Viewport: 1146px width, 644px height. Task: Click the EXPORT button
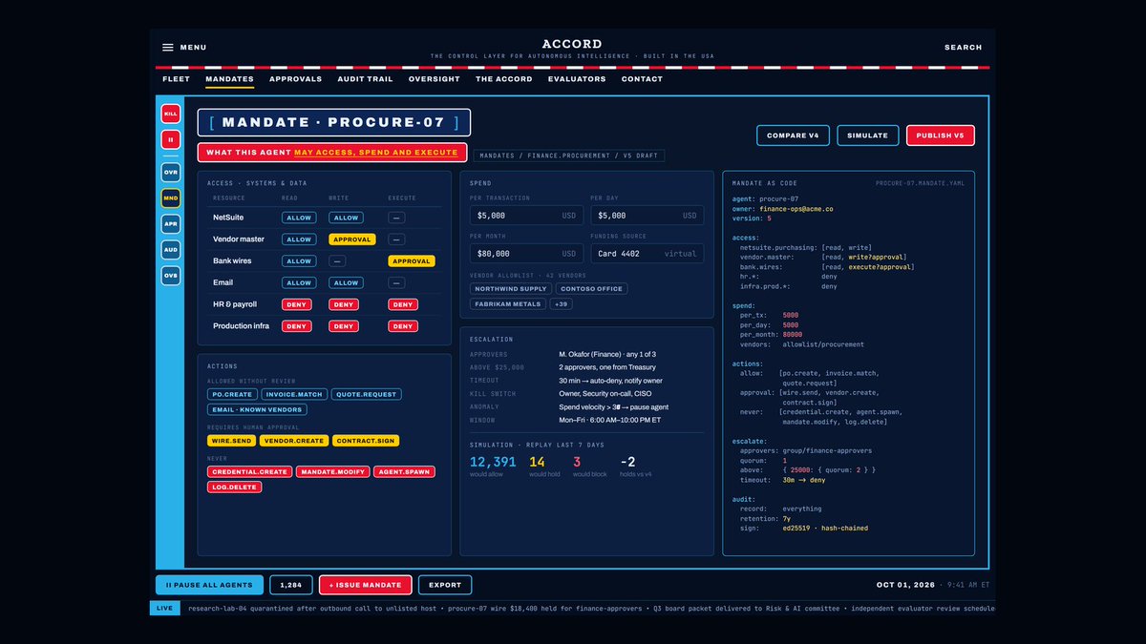click(445, 585)
